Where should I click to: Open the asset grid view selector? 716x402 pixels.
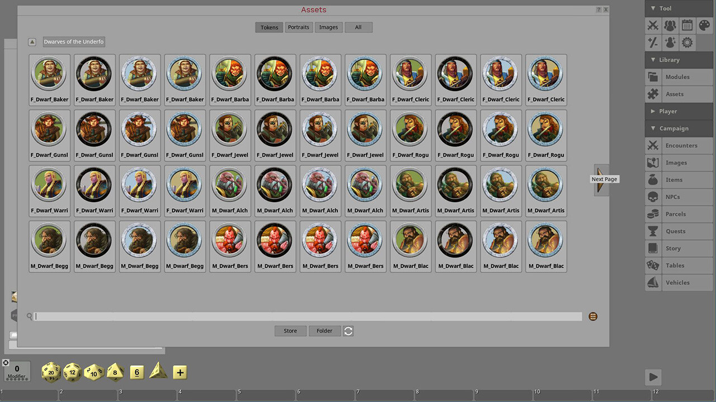coord(592,316)
